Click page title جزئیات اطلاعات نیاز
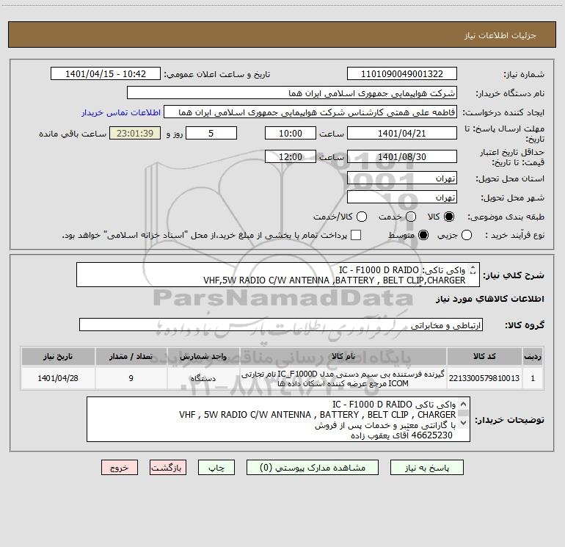 pos(500,35)
